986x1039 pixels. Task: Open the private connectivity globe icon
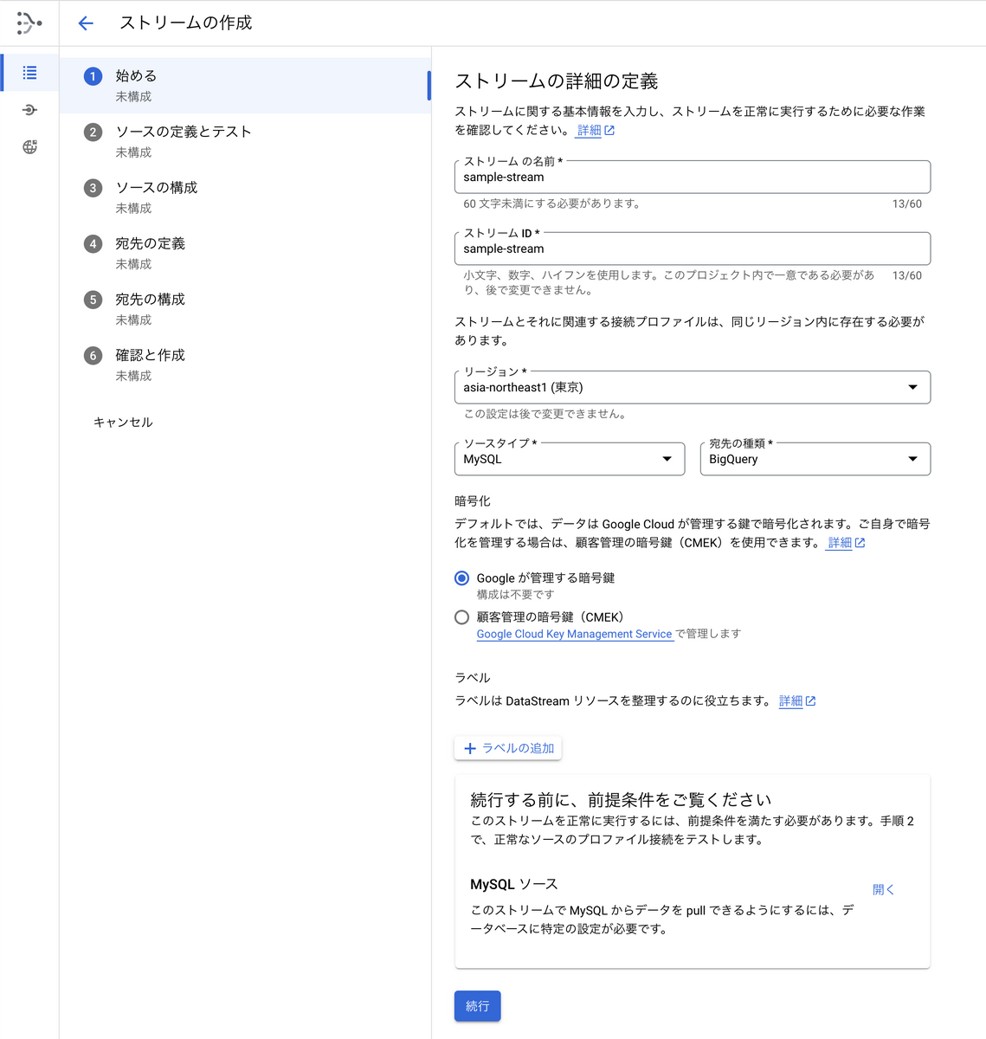[29, 147]
